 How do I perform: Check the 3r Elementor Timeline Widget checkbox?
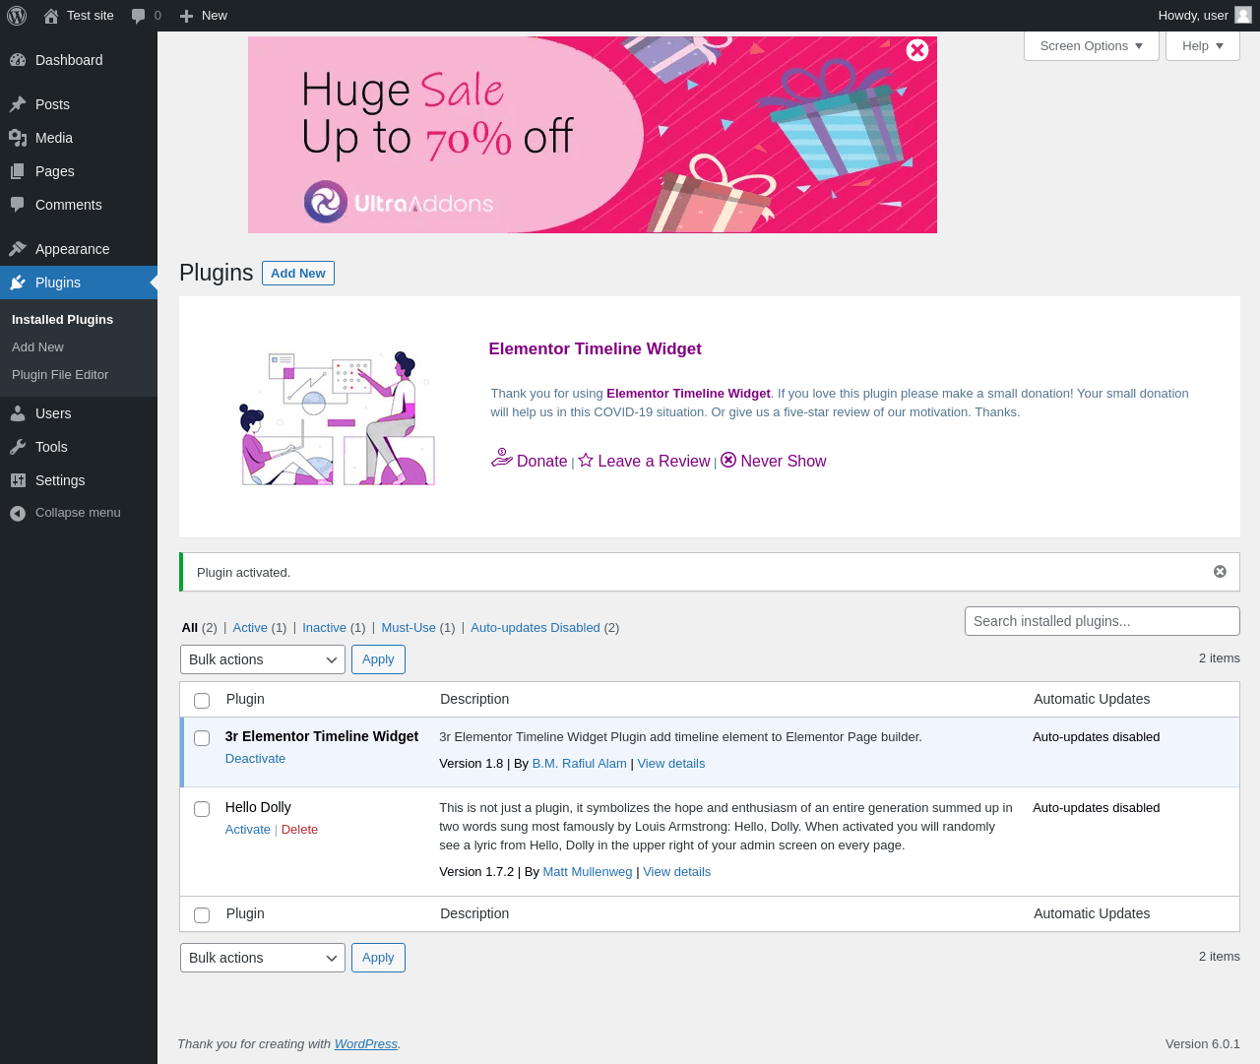point(202,738)
